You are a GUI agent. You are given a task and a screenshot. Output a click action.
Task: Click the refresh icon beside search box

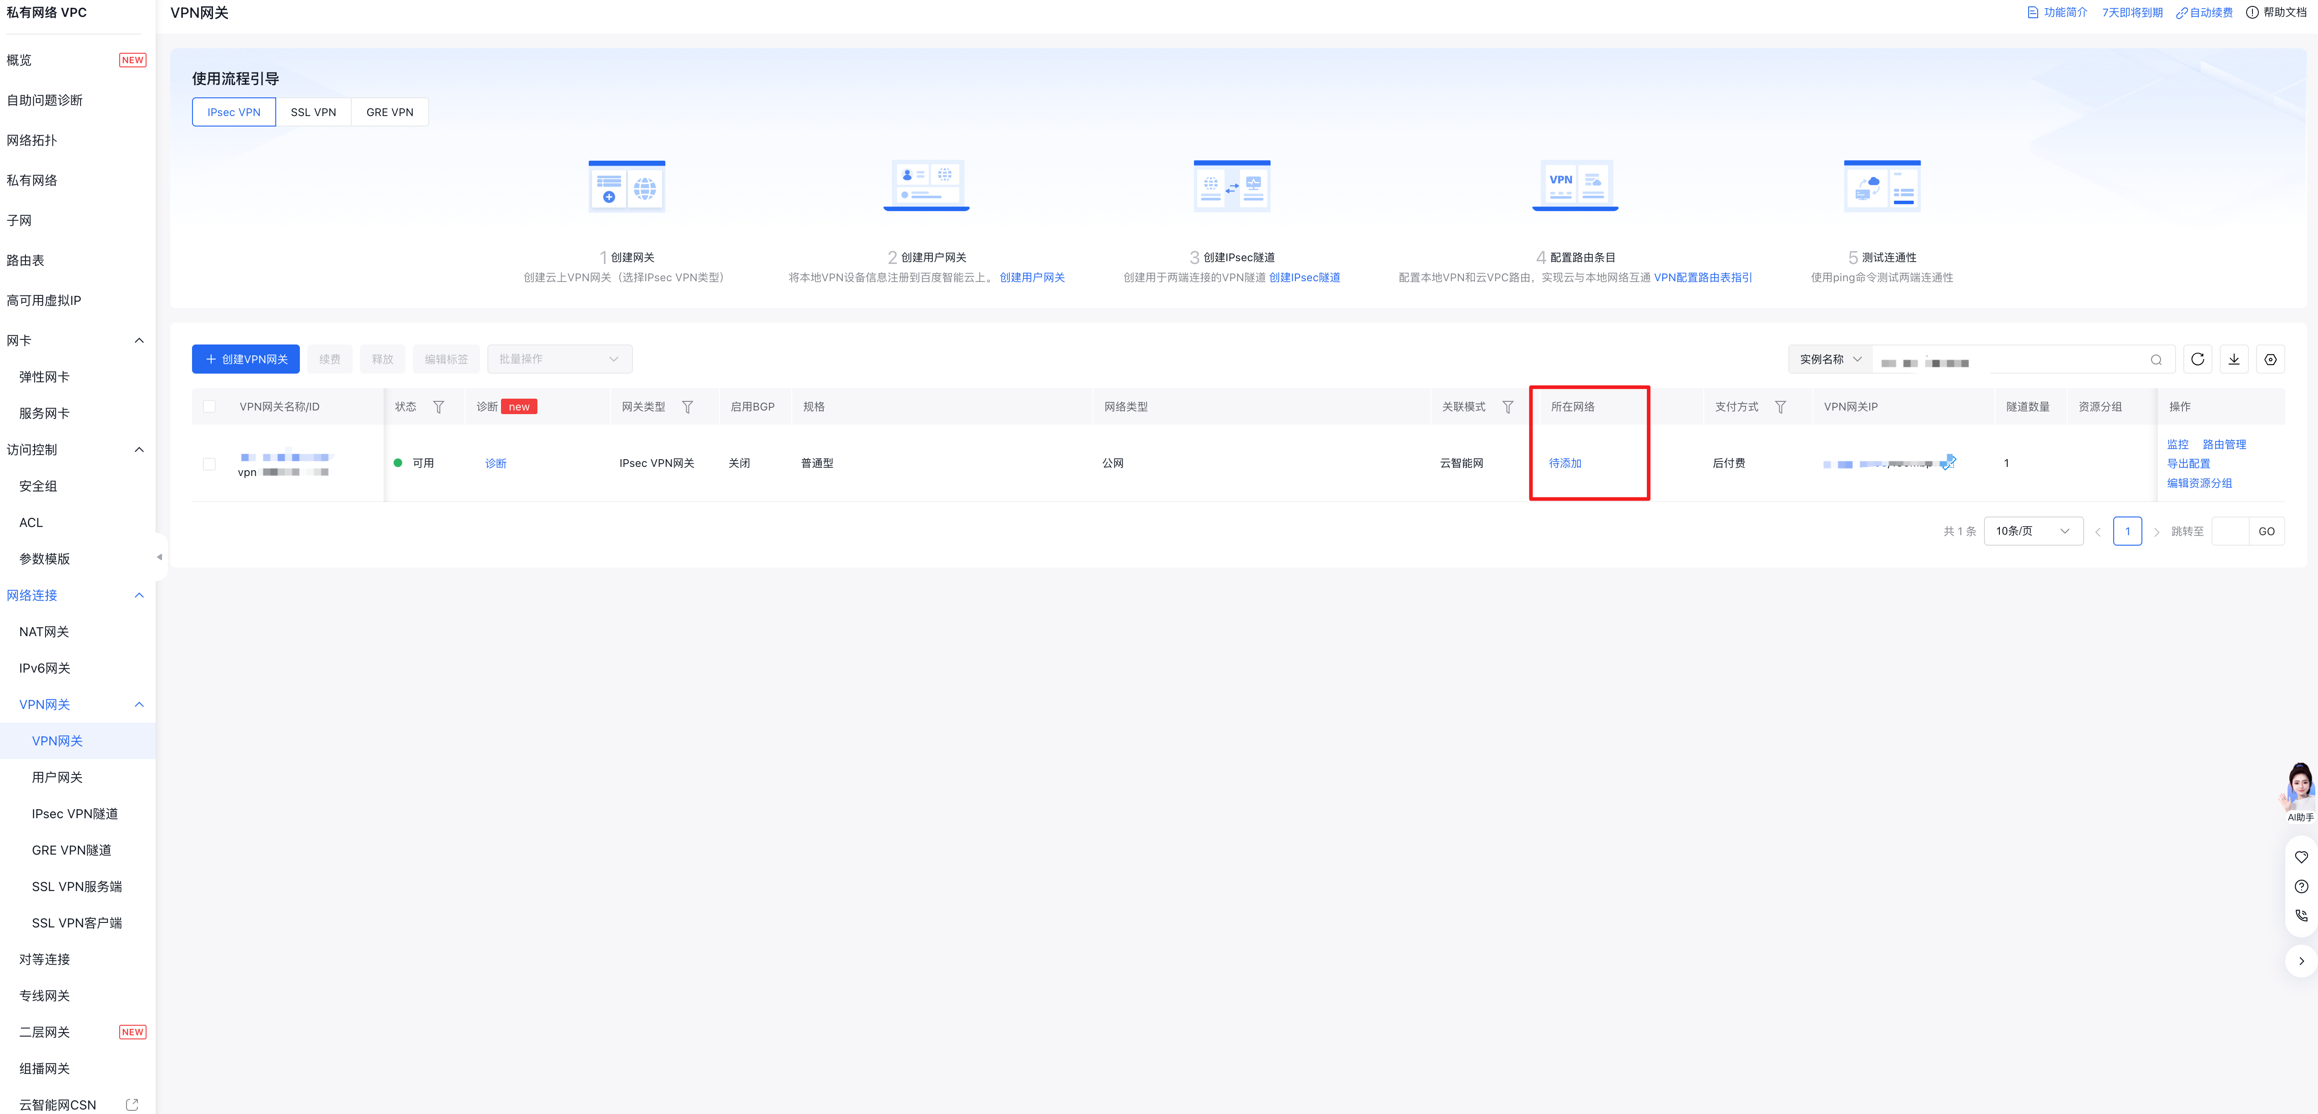[x=2197, y=359]
